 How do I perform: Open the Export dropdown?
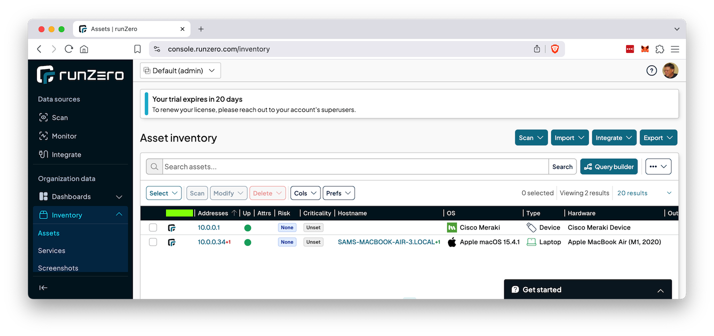coord(658,138)
